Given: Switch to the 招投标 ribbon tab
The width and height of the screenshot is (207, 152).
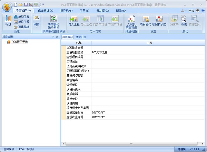Looking at the screenshot, I should [66, 11].
